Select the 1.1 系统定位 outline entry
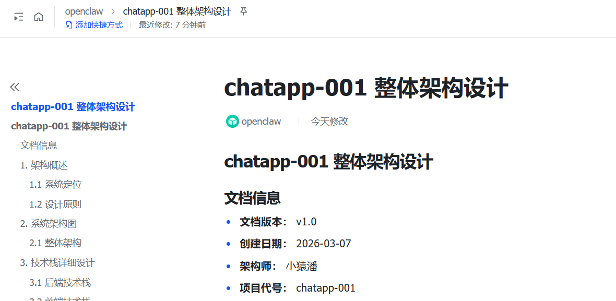The width and height of the screenshot is (616, 301). (x=55, y=184)
